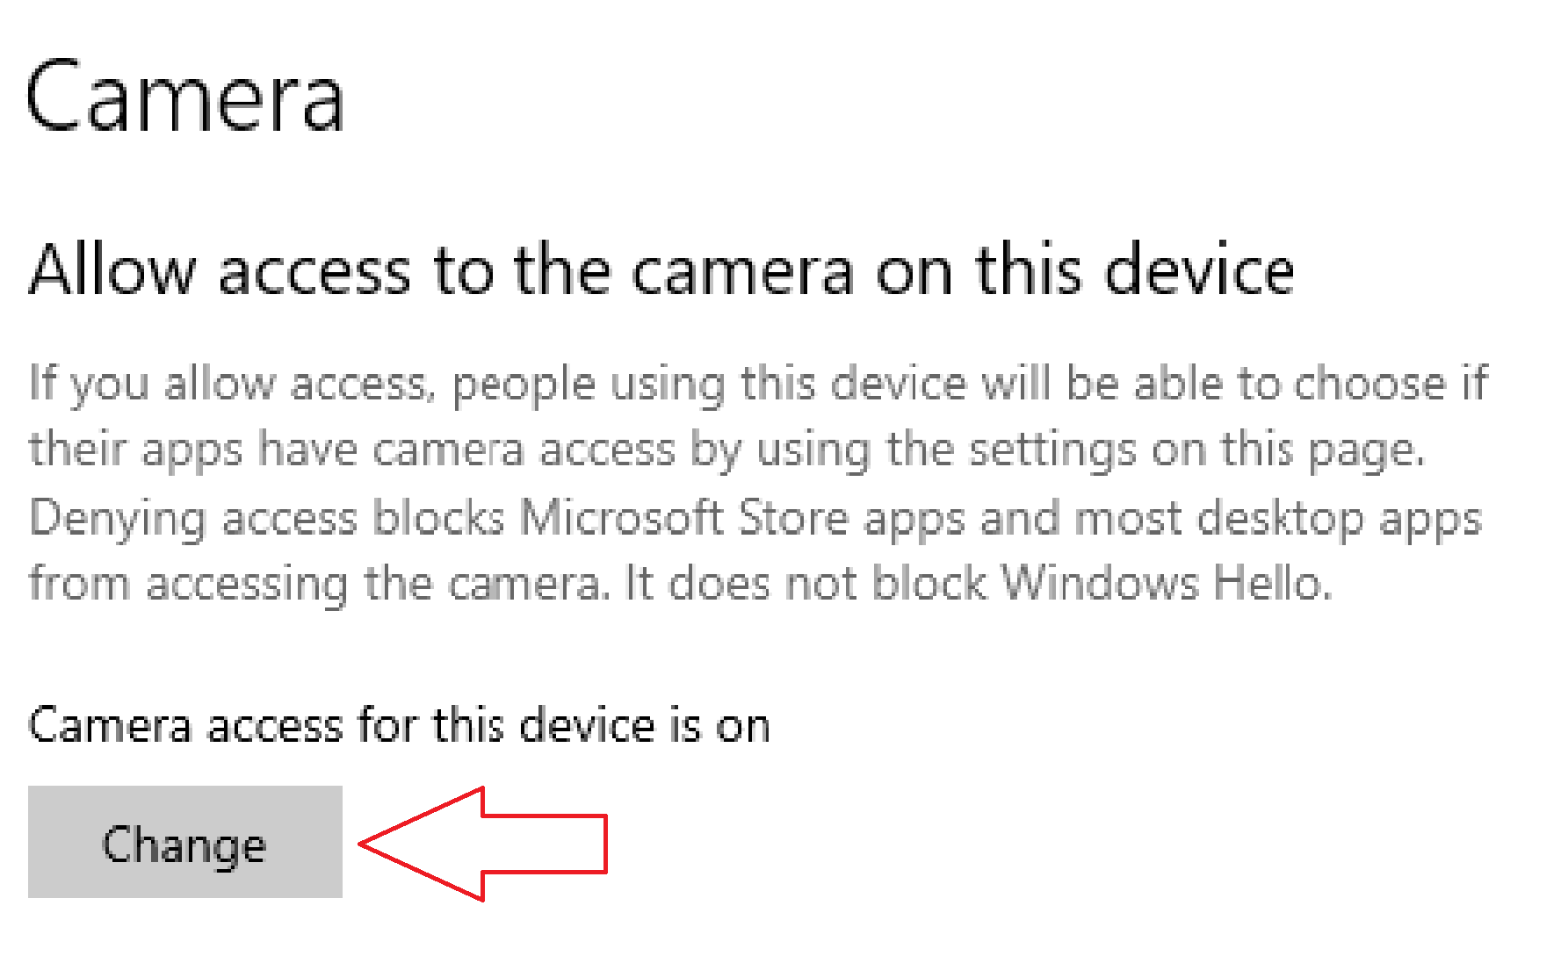This screenshot has width=1561, height=956.
Task: Select the Camera page title
Action: [185, 96]
